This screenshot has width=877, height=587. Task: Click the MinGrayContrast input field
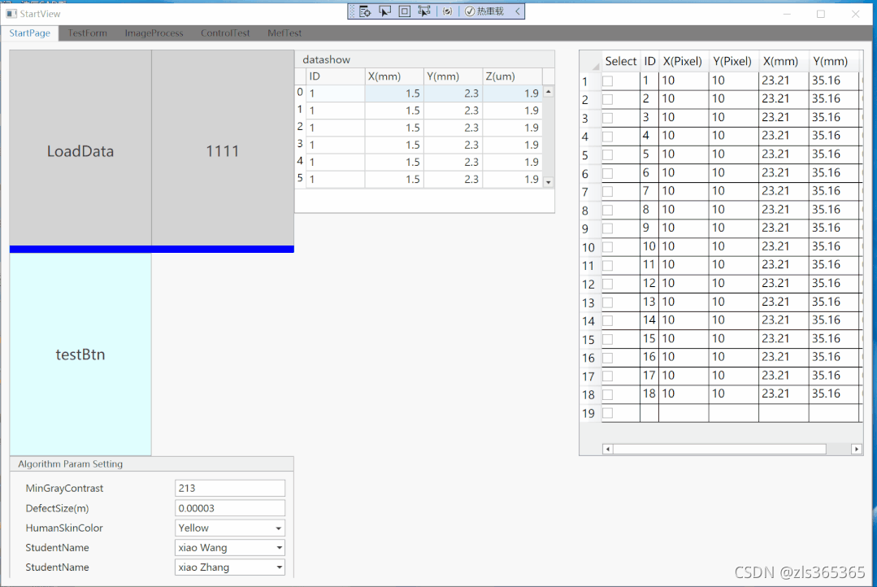(230, 488)
